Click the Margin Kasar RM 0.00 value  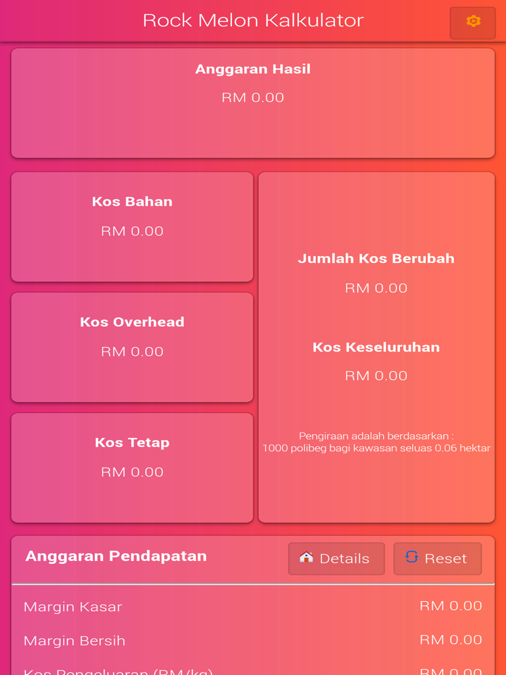point(451,606)
